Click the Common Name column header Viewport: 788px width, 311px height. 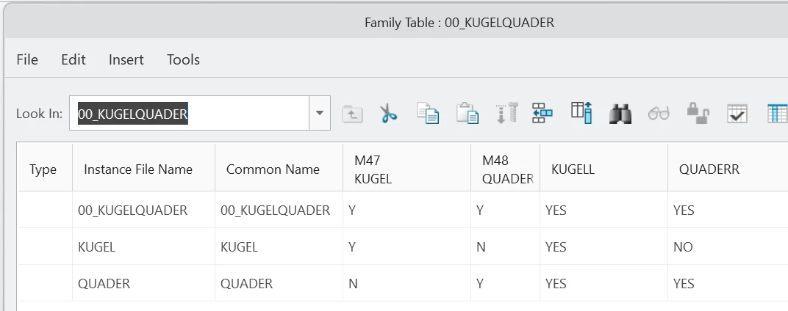[x=279, y=167]
